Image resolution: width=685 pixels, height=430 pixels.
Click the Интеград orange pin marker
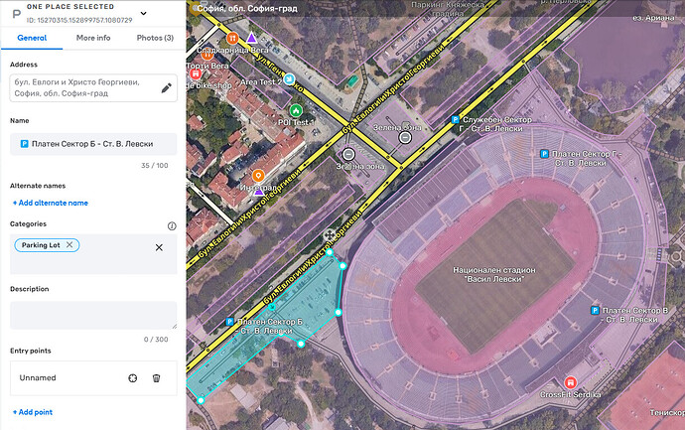[258, 176]
